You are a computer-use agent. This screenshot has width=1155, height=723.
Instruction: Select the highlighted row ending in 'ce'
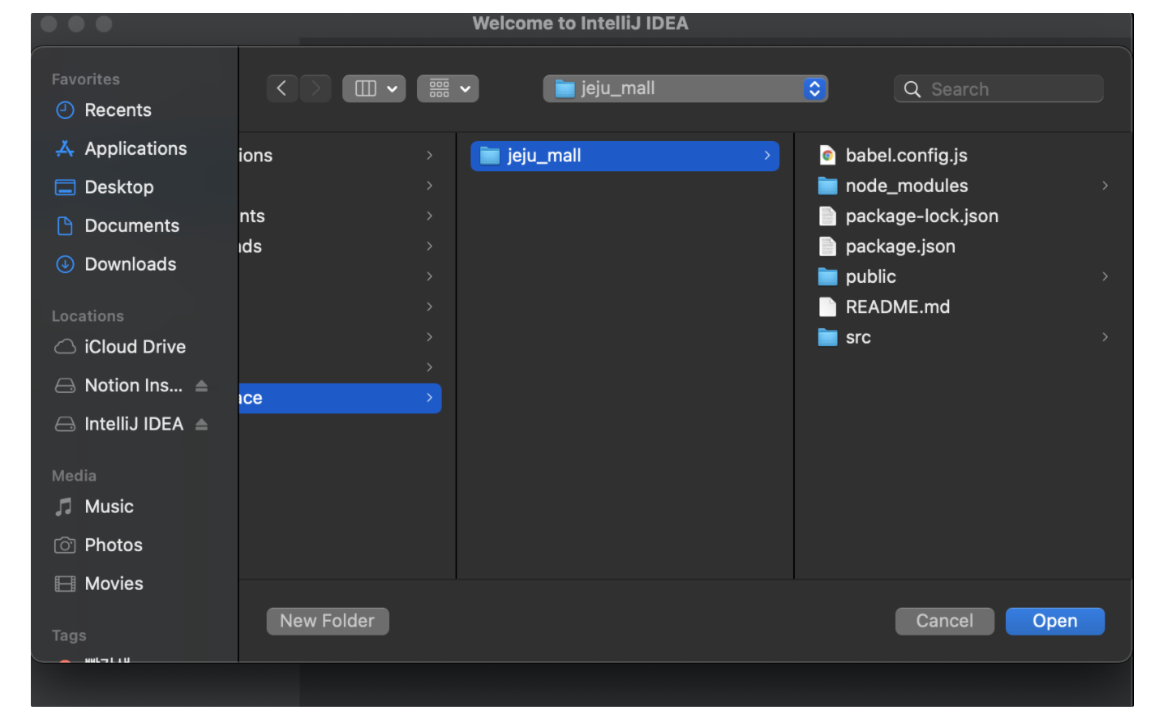point(341,398)
